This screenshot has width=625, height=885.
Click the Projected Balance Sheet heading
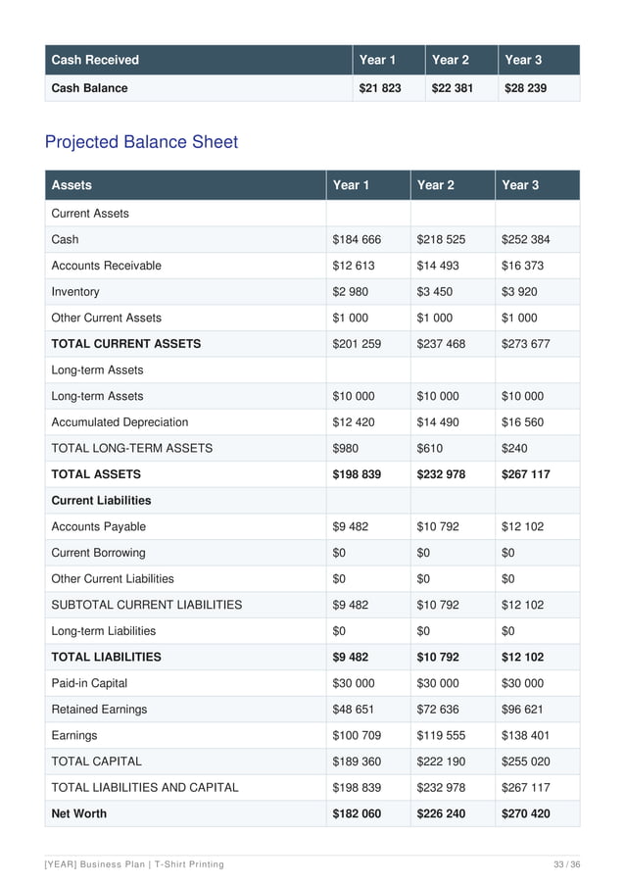click(x=141, y=142)
